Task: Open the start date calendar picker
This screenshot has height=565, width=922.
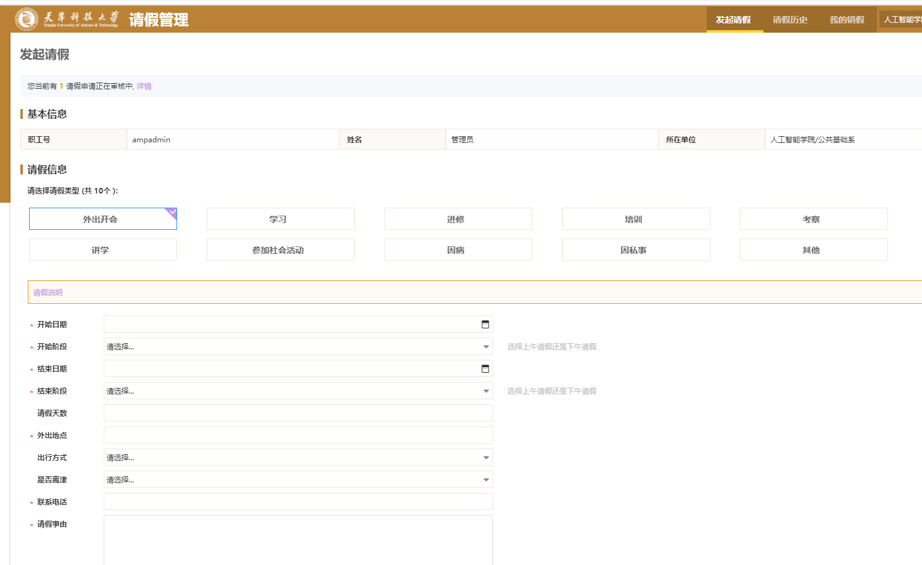Action: (485, 325)
